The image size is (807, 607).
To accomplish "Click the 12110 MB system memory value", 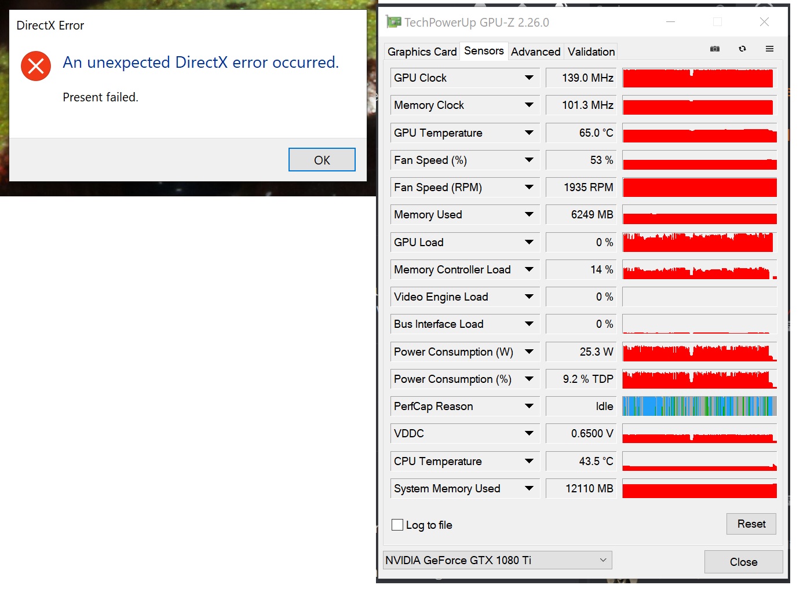I will click(581, 488).
